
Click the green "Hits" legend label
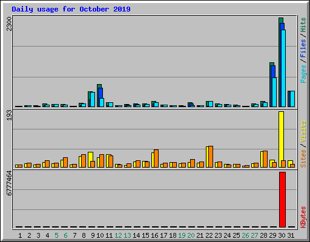303,25
